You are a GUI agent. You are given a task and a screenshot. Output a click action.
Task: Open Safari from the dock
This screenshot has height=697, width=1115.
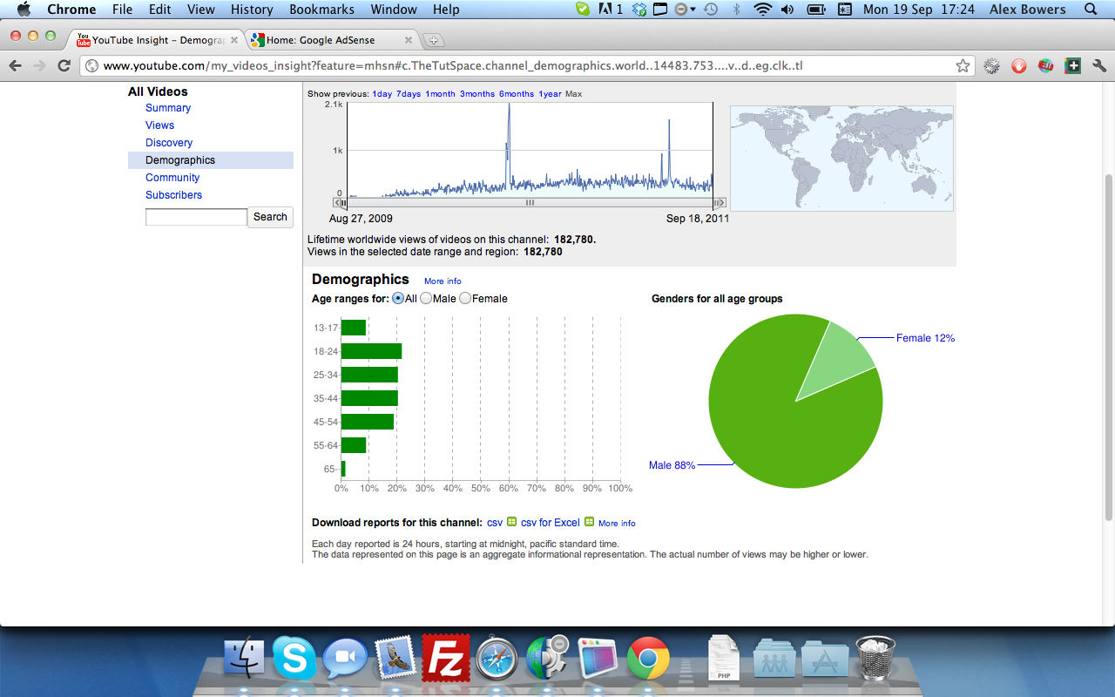pyautogui.click(x=497, y=657)
